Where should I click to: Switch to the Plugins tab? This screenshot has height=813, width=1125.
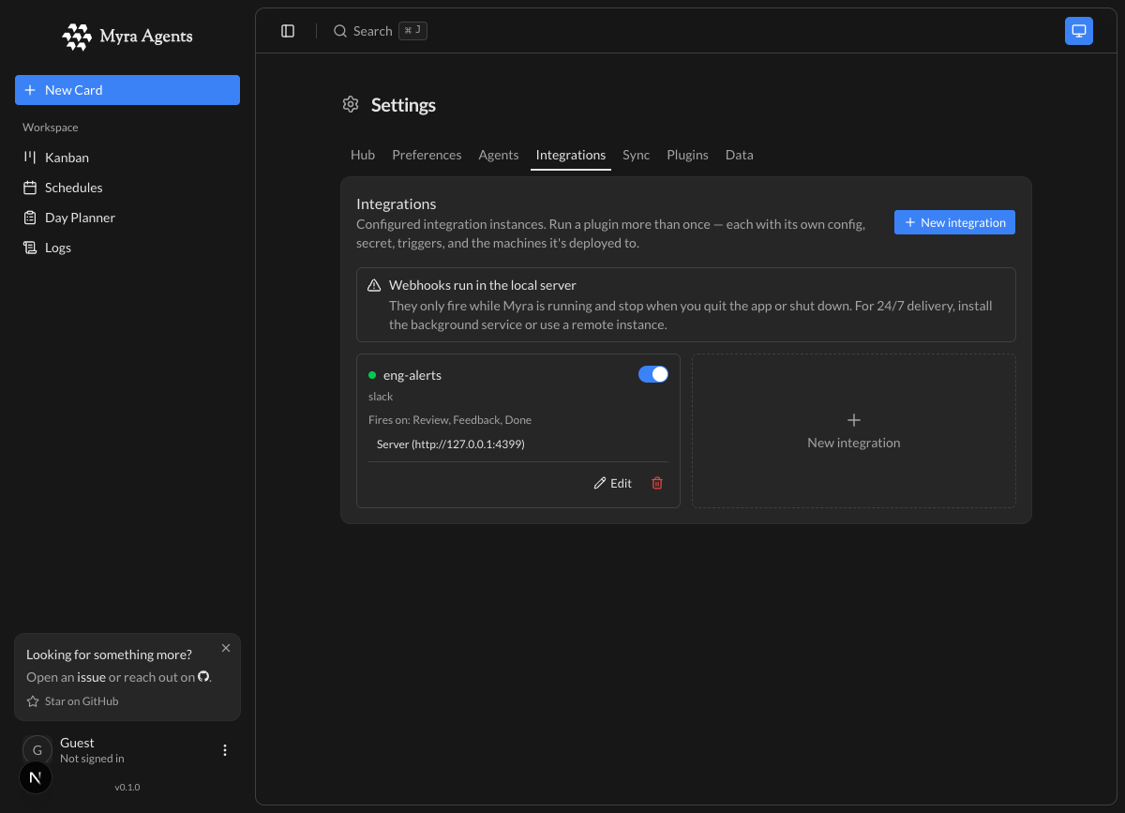[x=687, y=155]
